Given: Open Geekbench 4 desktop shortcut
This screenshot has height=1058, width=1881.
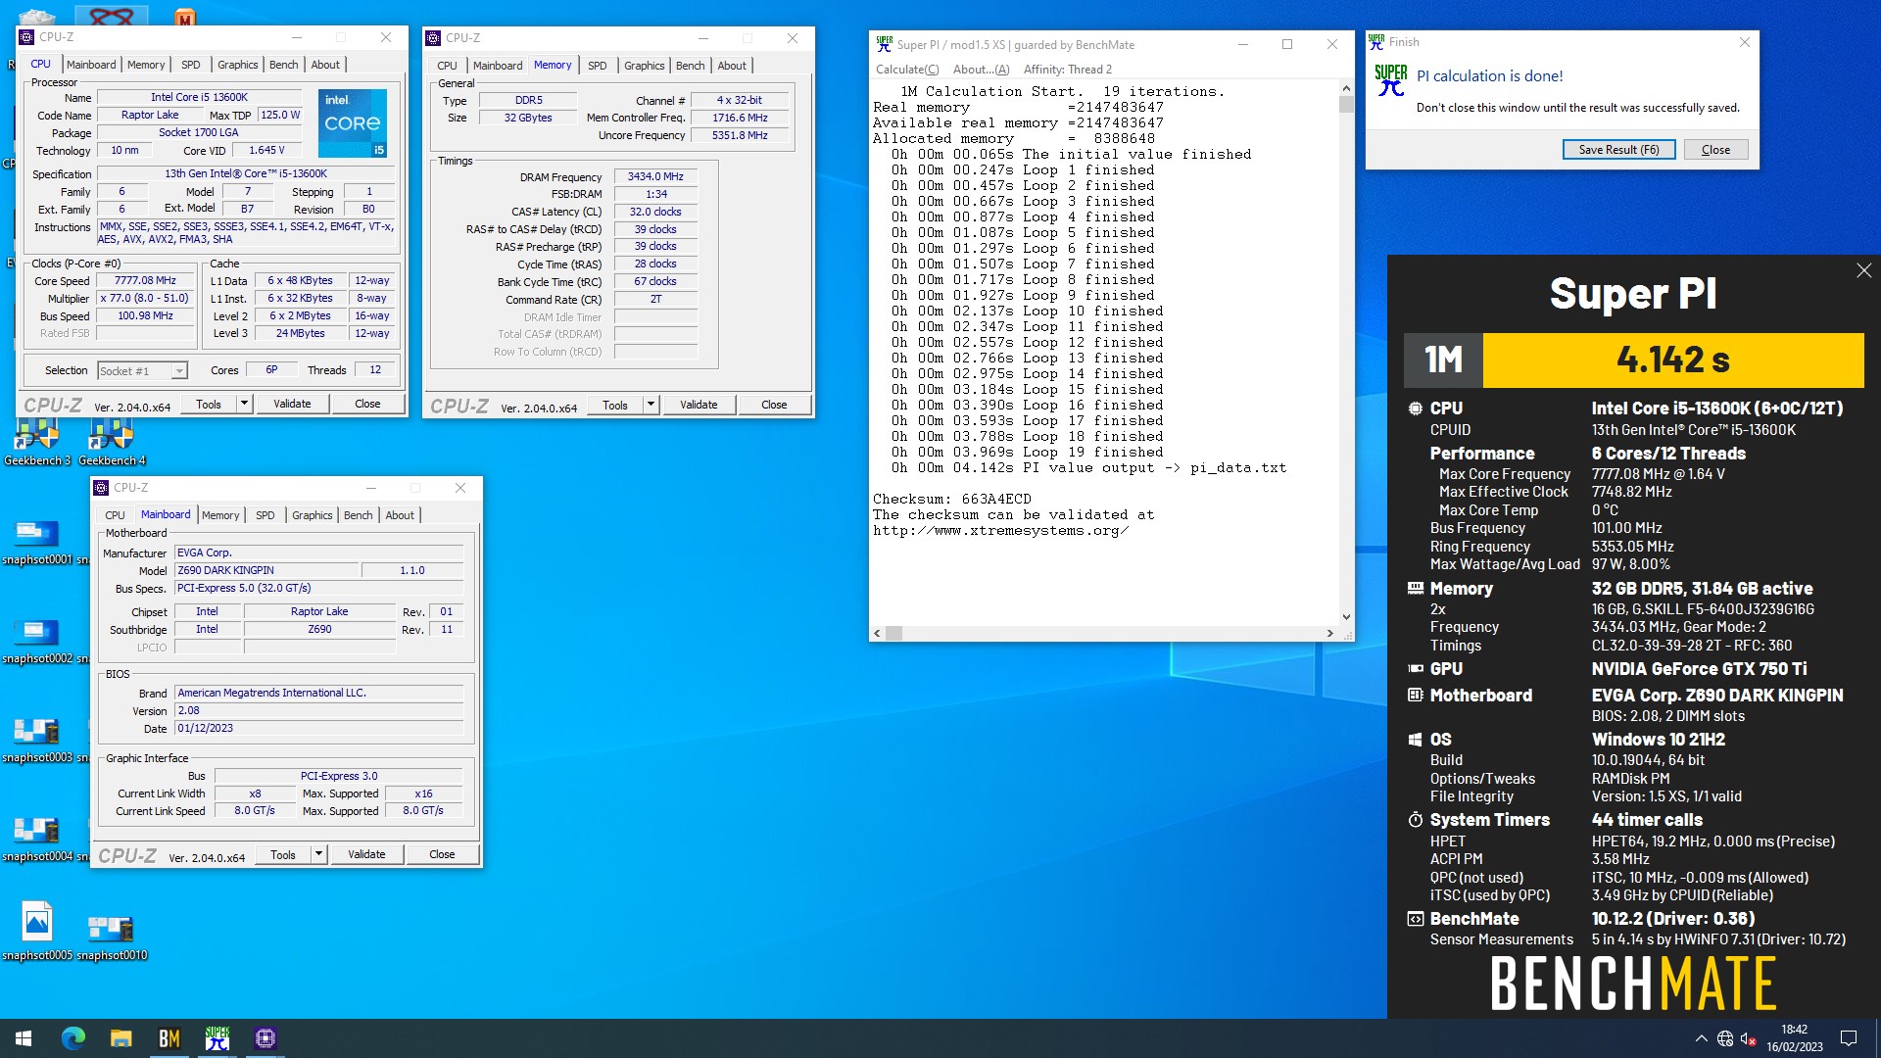Looking at the screenshot, I should (112, 441).
